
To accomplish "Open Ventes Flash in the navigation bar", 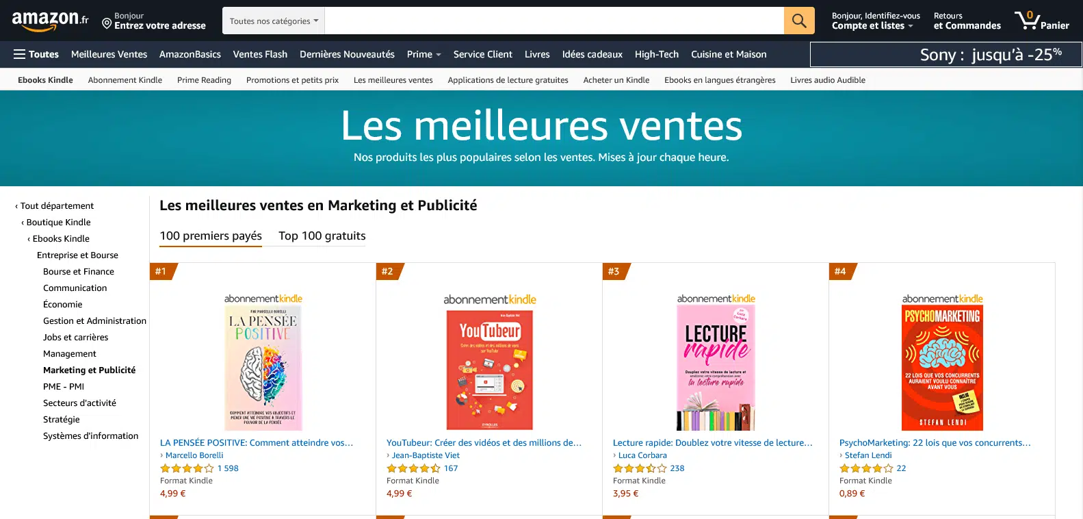I will click(260, 54).
